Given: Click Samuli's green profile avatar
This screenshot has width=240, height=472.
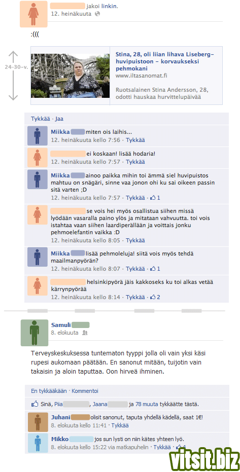Looking at the screenshot, I should click(x=35, y=333).
